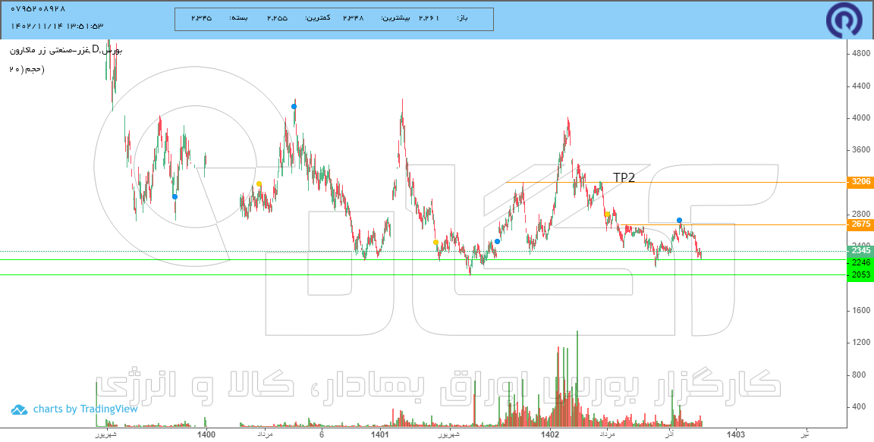This screenshot has width=874, height=442.
Task: Select the TP2 annotation text
Action: (x=624, y=177)
